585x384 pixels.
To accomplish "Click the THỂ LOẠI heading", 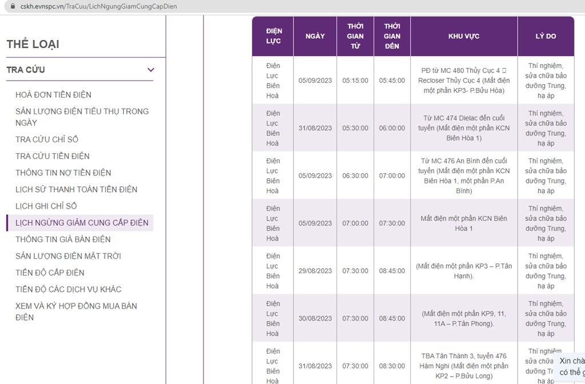I will 33,44.
